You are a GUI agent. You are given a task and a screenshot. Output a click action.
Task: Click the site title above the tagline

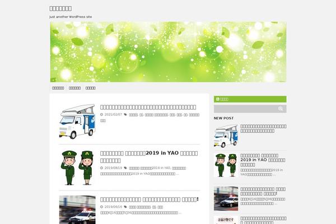[60, 8]
